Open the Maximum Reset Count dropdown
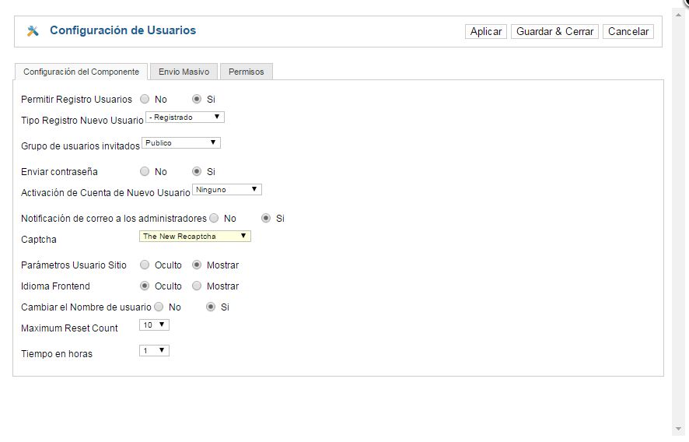 [x=154, y=324]
